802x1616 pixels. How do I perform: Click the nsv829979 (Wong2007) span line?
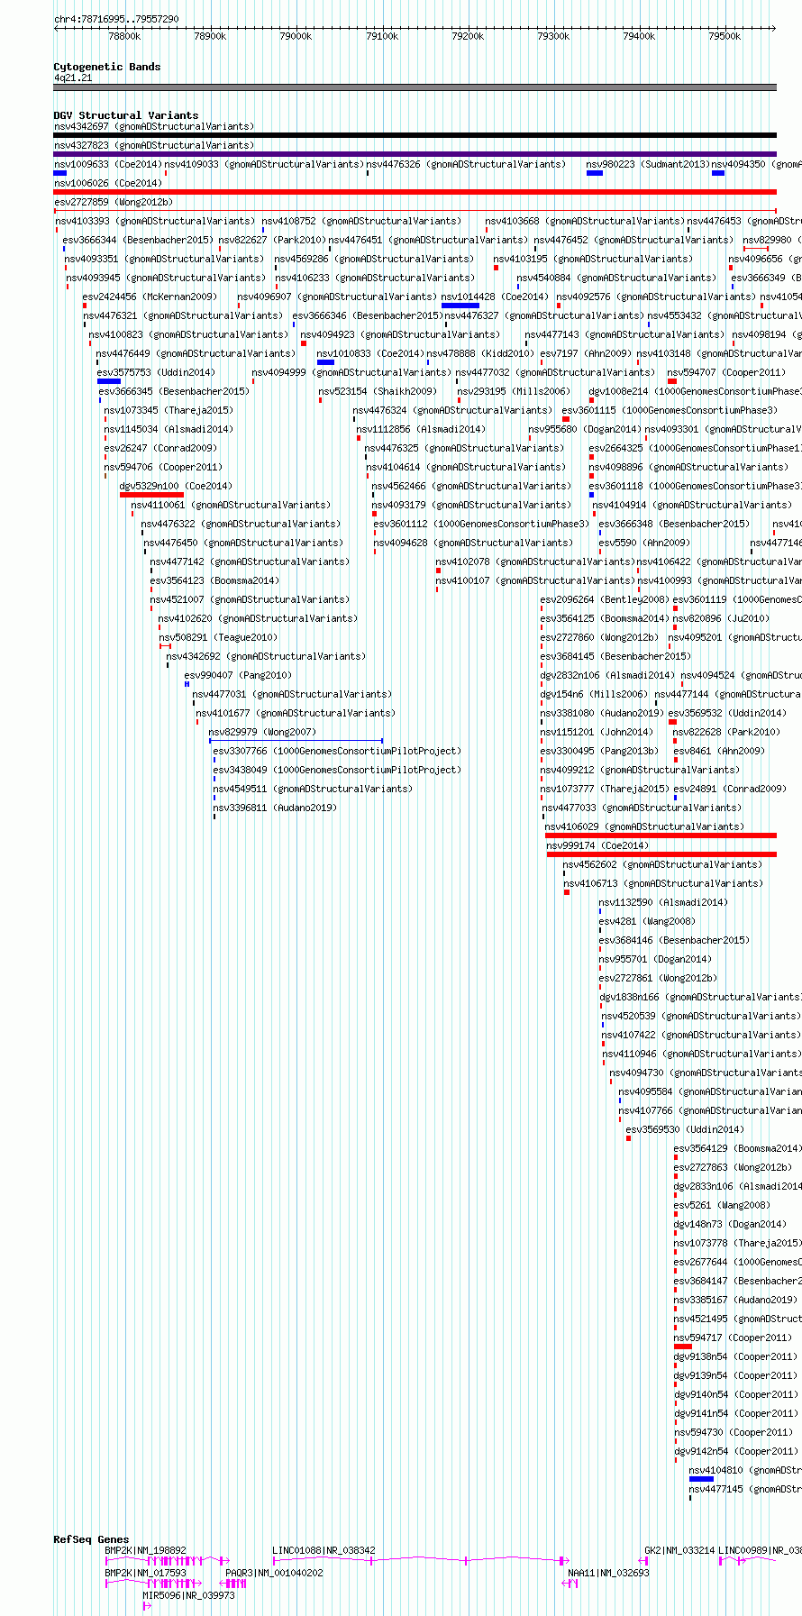pyautogui.click(x=296, y=741)
